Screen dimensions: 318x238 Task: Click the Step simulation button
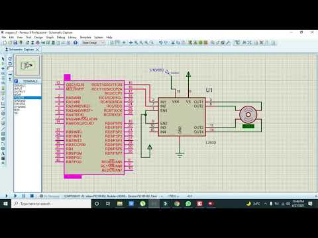click(x=15, y=196)
